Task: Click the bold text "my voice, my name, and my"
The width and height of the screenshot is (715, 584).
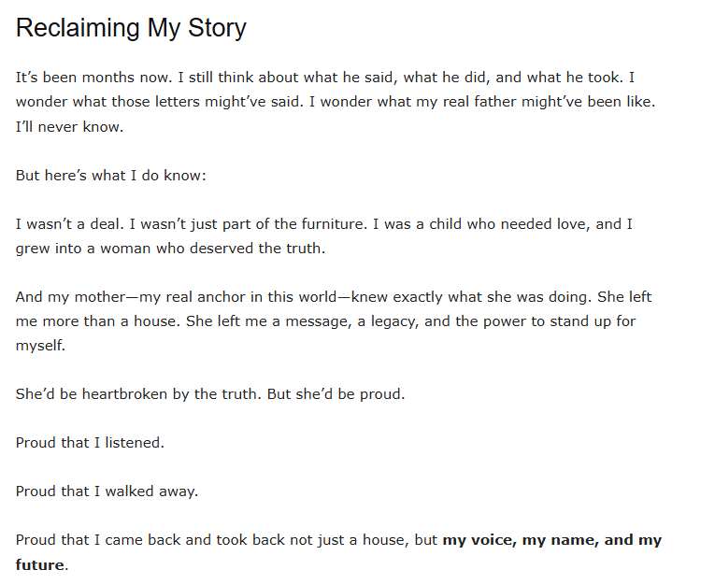Action: (551, 540)
